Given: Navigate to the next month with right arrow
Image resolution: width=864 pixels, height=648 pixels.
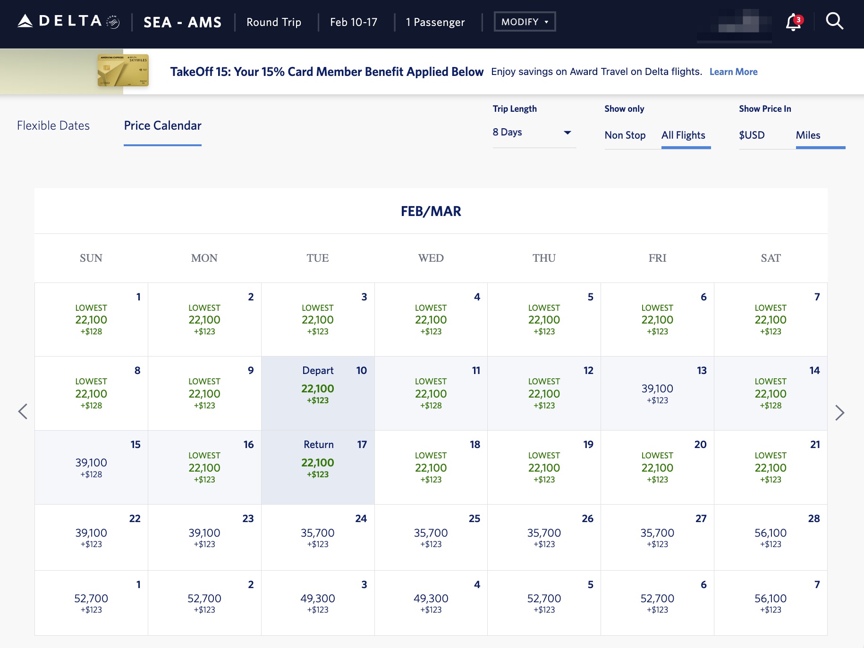Looking at the screenshot, I should (841, 413).
